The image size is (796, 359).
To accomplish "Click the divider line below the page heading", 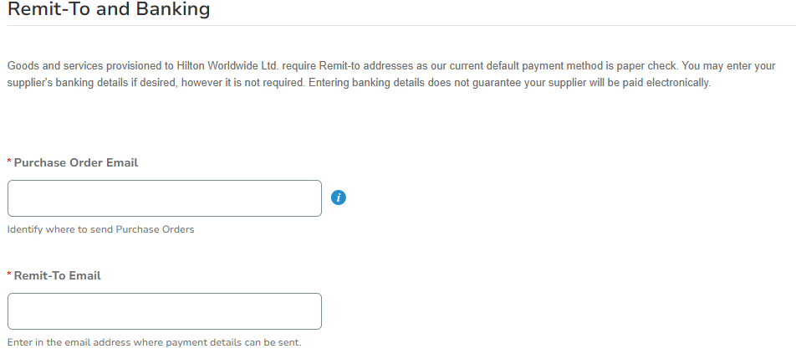I will [x=398, y=26].
